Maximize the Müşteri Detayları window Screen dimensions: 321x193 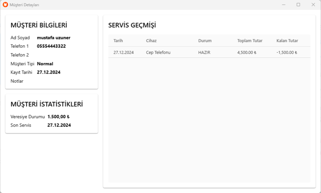tap(298, 5)
